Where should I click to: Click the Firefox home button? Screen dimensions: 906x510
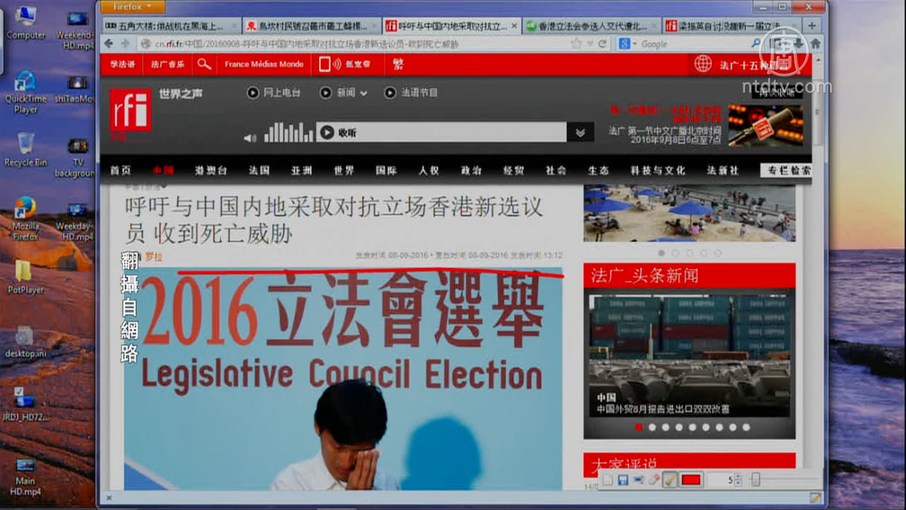(815, 44)
